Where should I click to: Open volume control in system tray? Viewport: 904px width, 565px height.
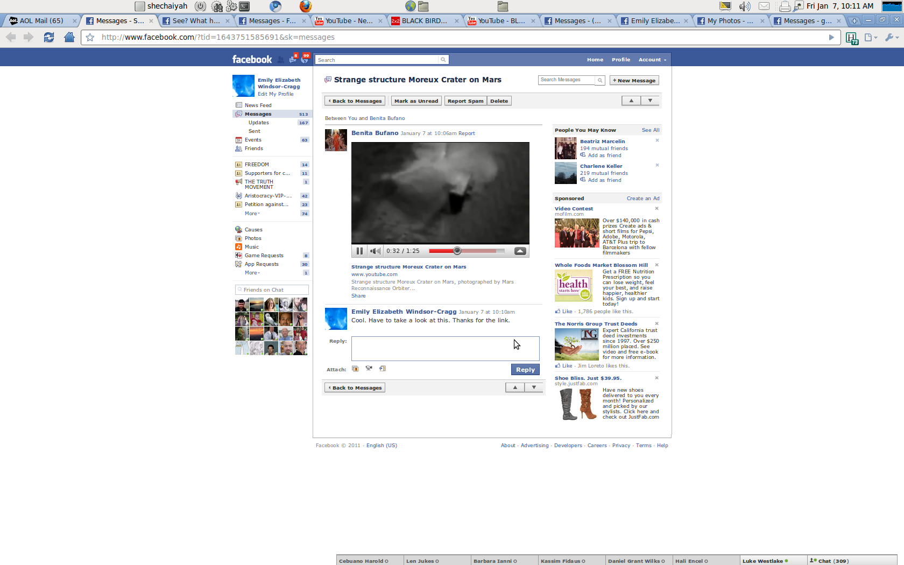tap(745, 6)
